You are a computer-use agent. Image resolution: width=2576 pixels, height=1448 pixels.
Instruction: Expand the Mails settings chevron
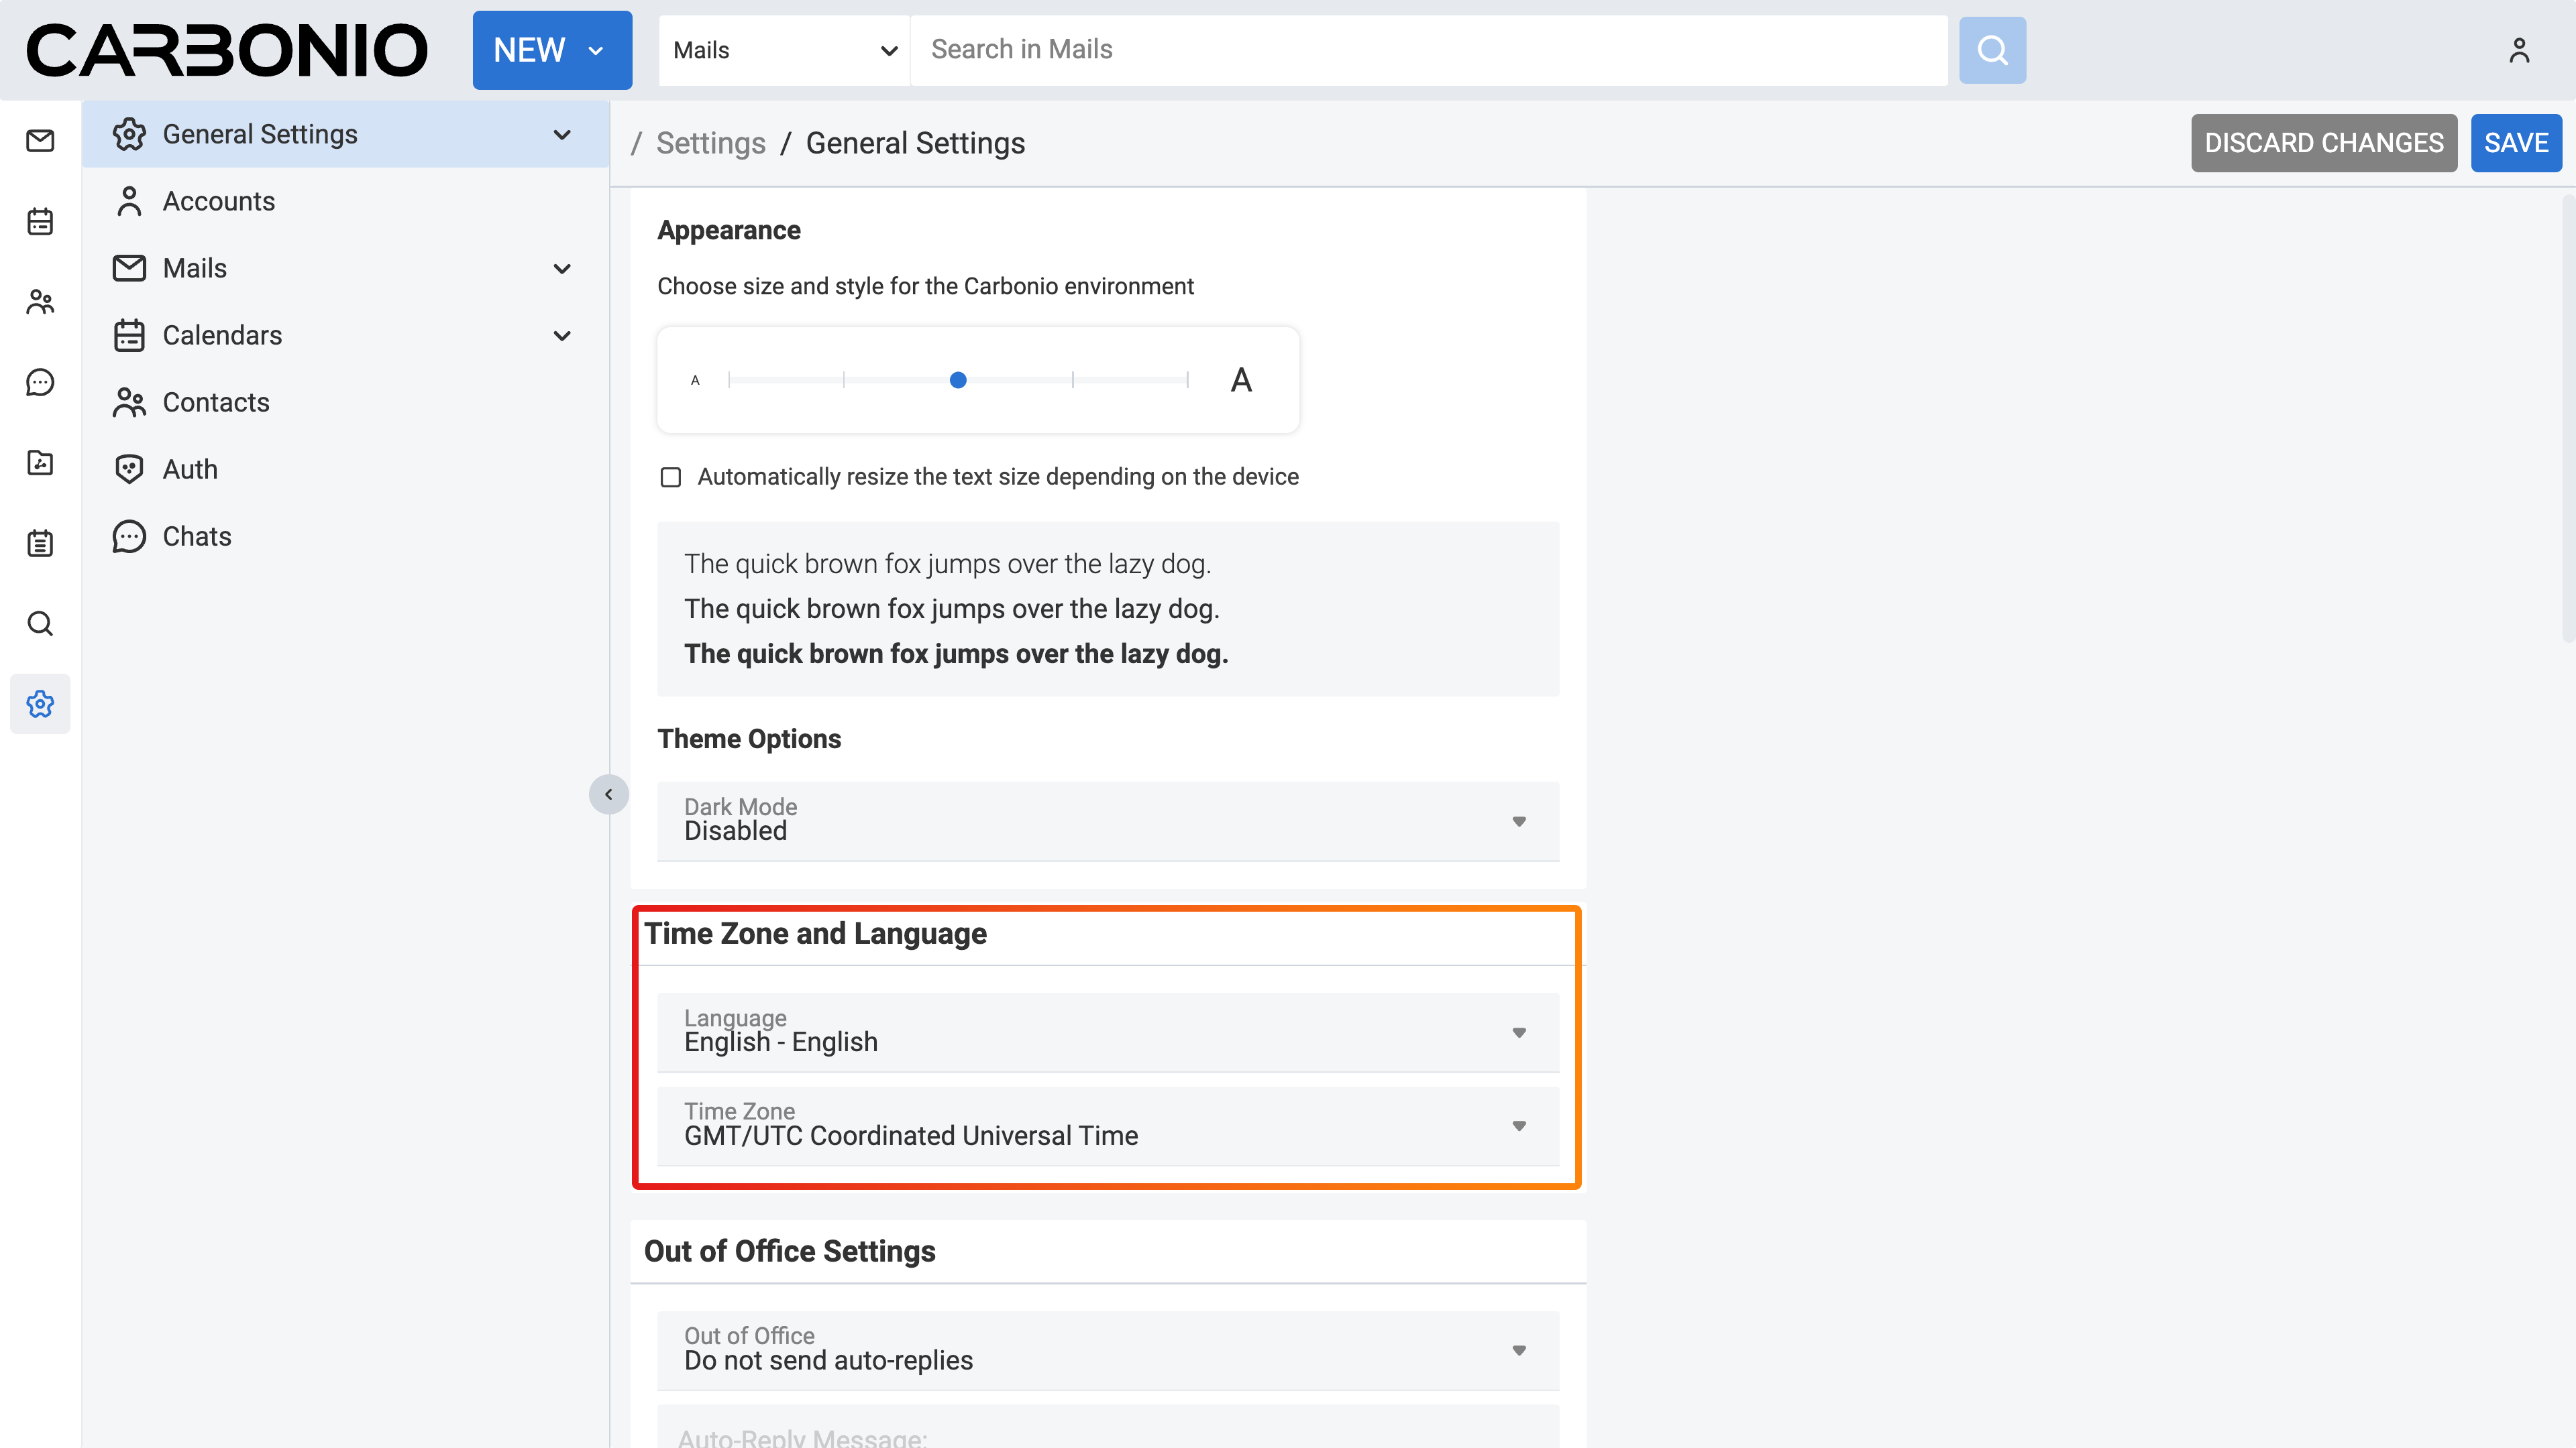tap(562, 269)
